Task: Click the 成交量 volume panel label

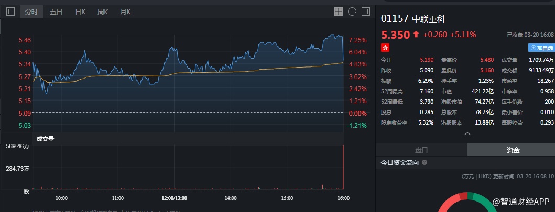Action: (45, 139)
